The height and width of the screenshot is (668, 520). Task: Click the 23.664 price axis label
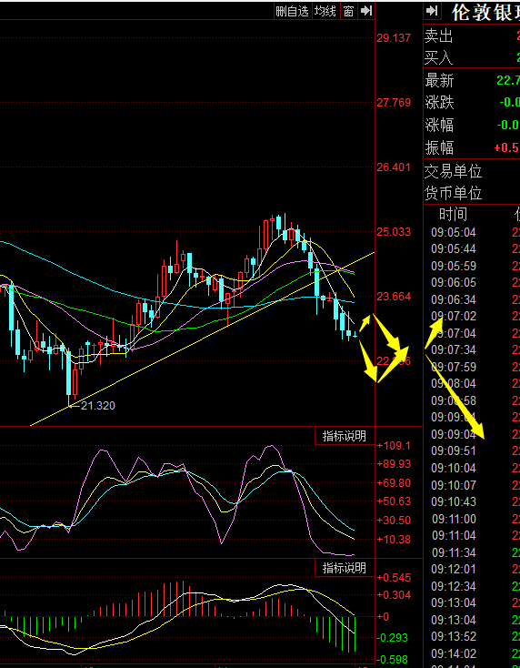[394, 297]
